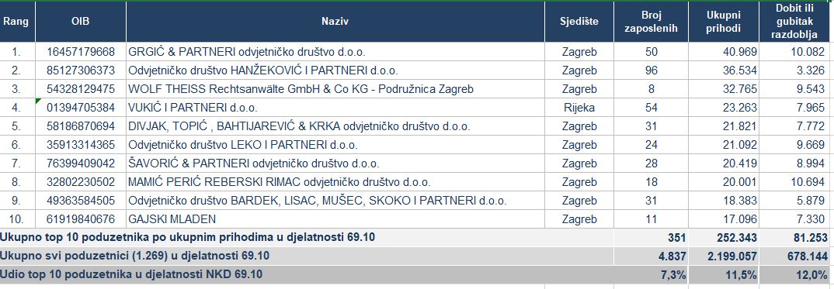Click profit value 10.694 cell
Screen dimensions: 834x289
(796, 182)
